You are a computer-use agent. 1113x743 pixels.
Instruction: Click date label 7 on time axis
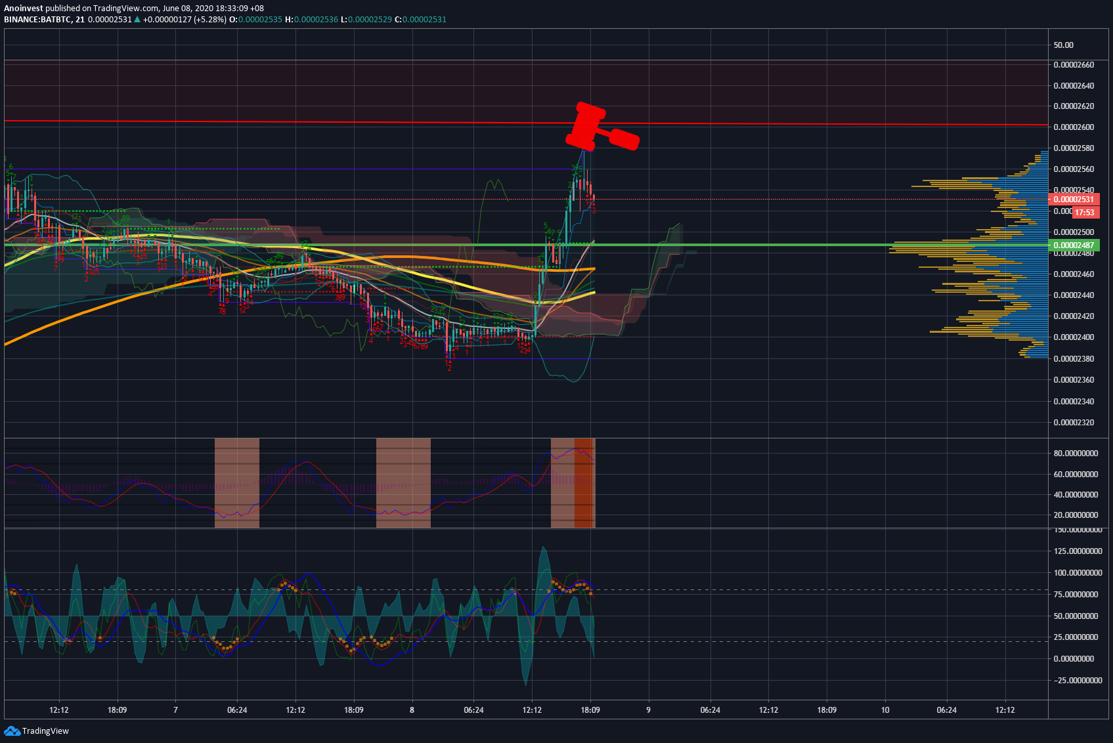175,710
